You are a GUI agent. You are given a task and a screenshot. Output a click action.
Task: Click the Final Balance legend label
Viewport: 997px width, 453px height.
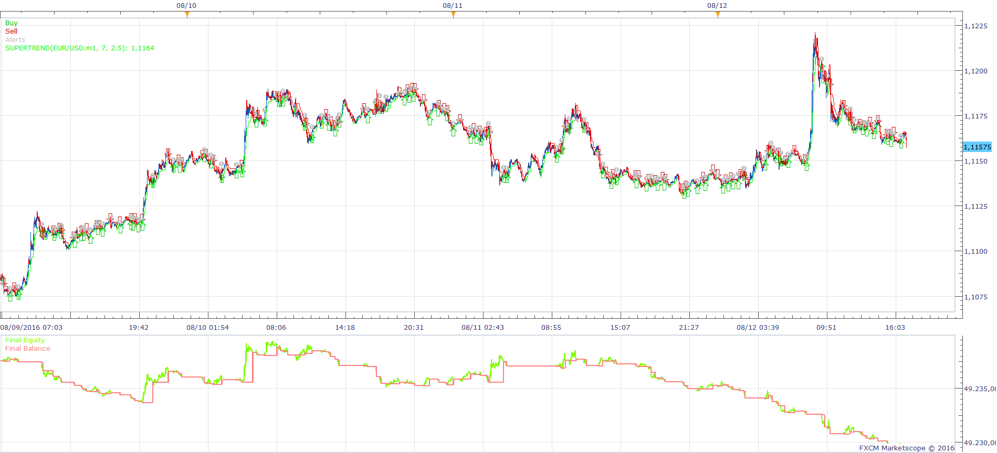tap(28, 349)
